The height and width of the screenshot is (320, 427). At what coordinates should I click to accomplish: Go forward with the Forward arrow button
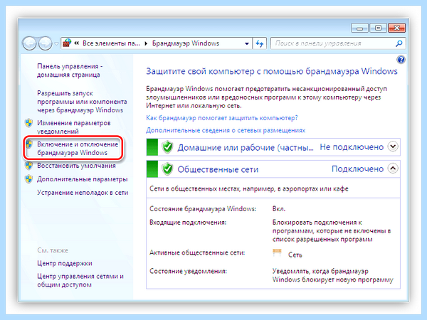[45, 43]
